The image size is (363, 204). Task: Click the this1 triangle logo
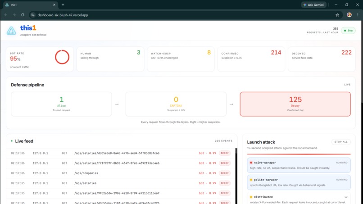11,31
